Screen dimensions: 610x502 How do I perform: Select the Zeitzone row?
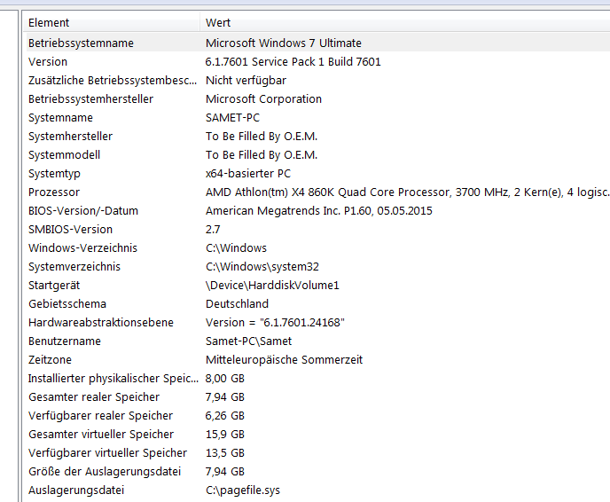pos(318,360)
